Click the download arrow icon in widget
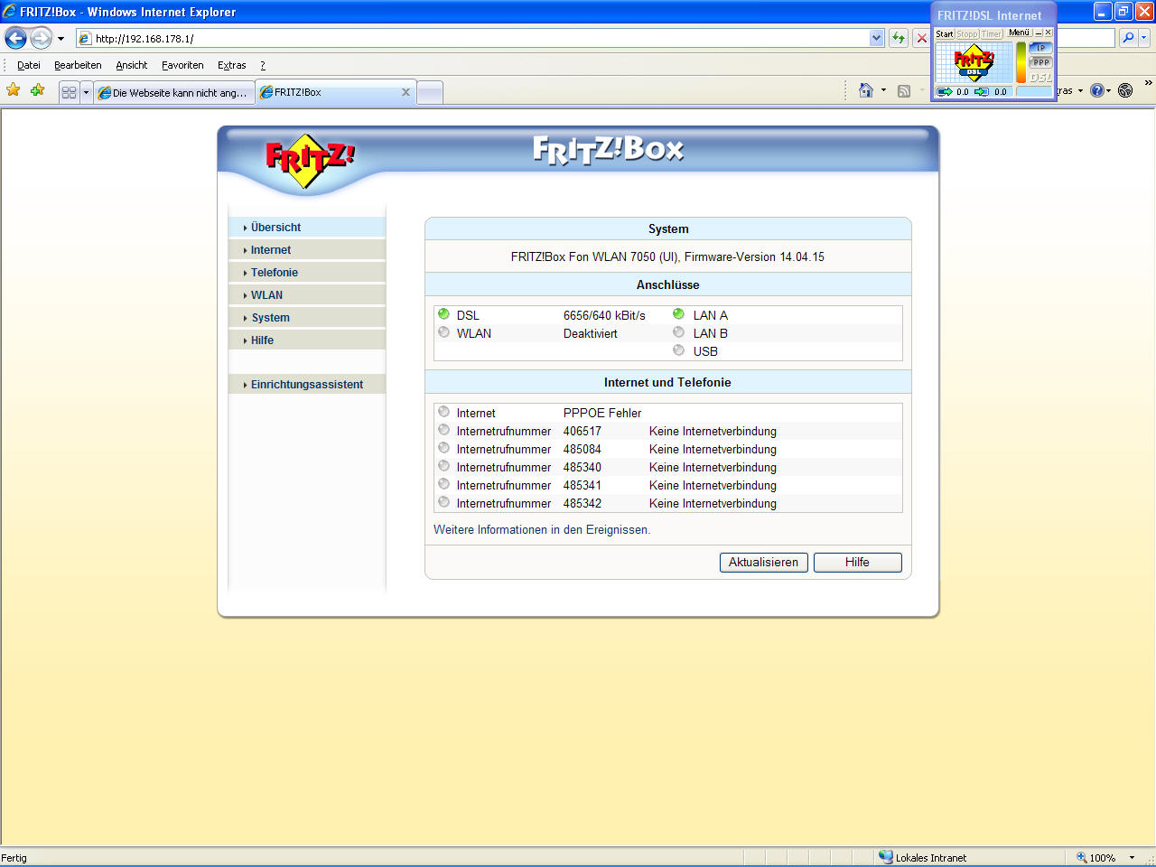 coord(982,92)
